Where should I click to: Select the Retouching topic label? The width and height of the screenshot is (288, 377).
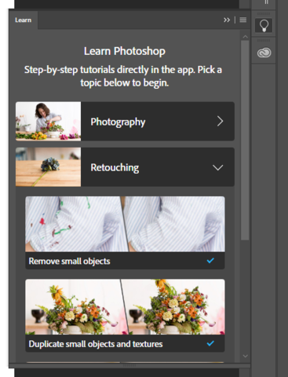pos(115,167)
